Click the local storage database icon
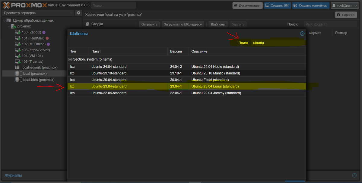 (17, 74)
